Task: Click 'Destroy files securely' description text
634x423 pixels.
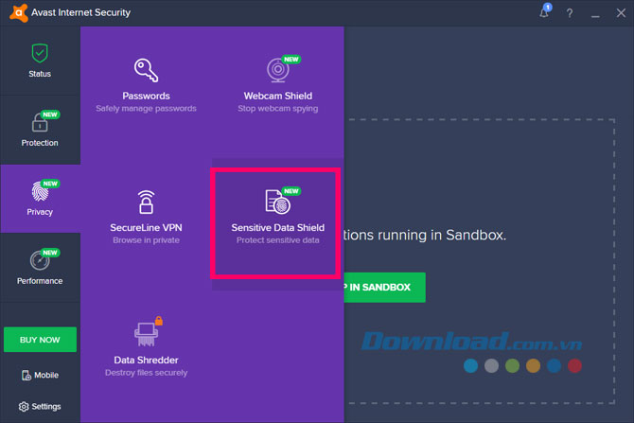Action: click(146, 373)
